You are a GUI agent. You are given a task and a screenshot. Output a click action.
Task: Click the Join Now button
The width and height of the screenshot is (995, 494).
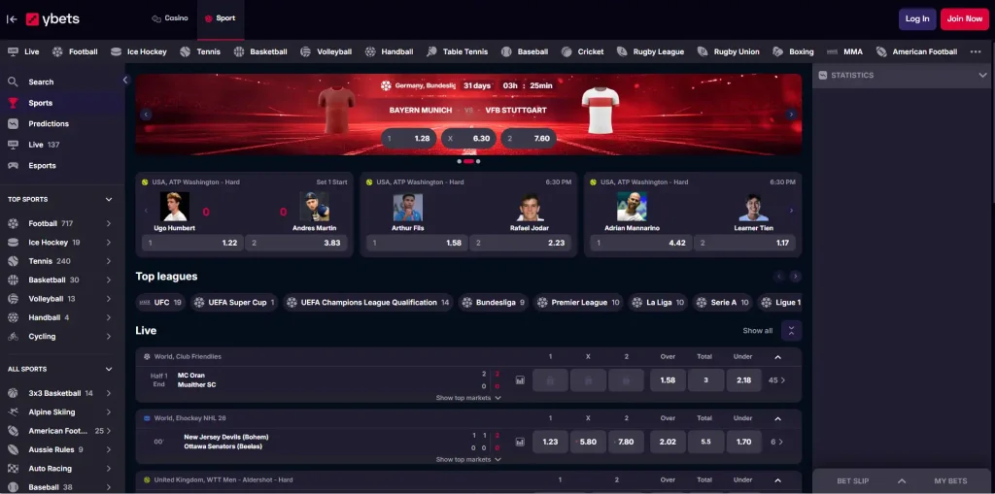(x=965, y=19)
